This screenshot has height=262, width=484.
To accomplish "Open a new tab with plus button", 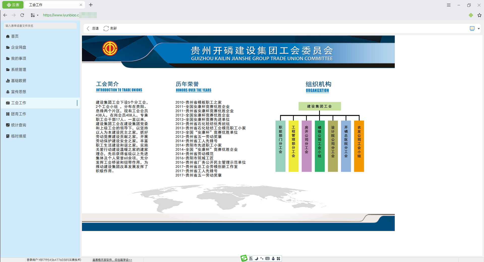I will (x=91, y=5).
